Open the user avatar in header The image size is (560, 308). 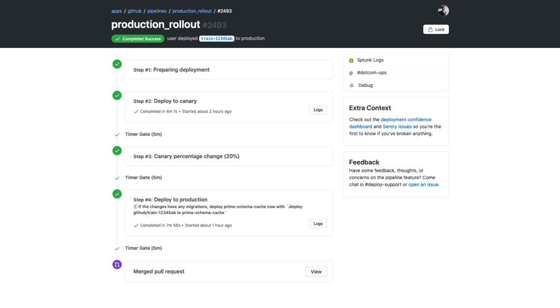(x=443, y=11)
